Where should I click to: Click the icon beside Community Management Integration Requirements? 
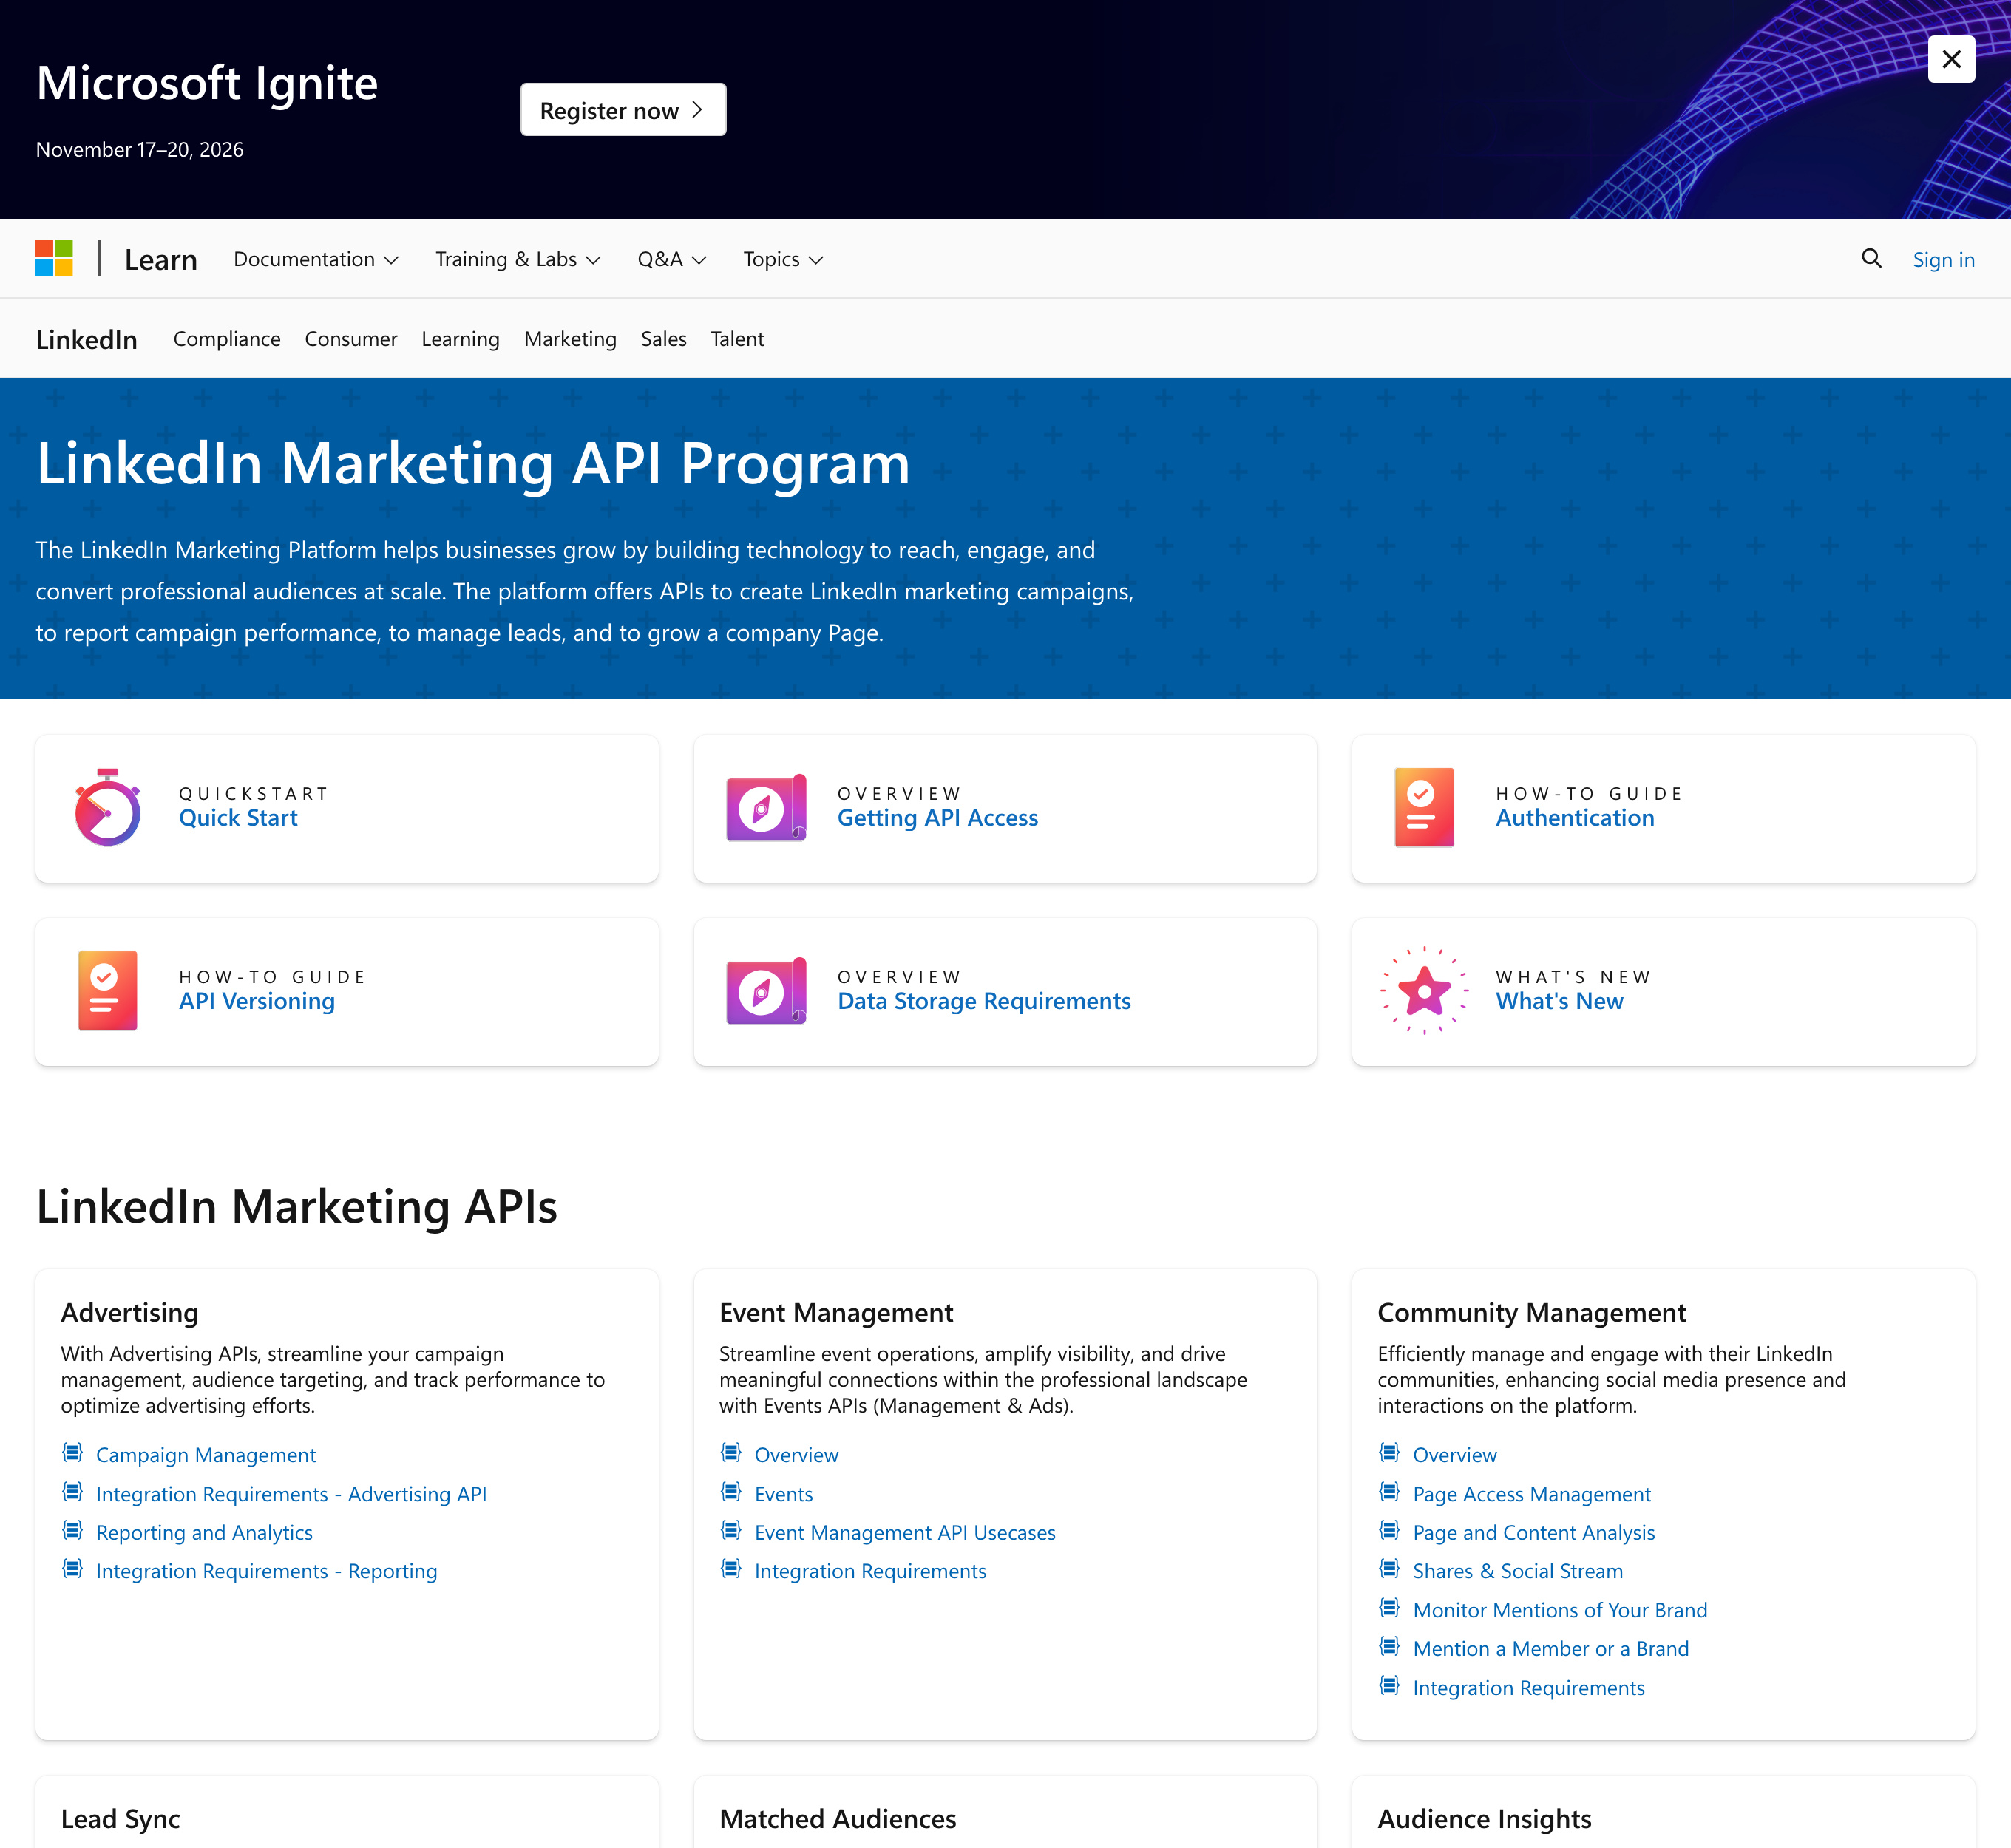(1389, 1686)
